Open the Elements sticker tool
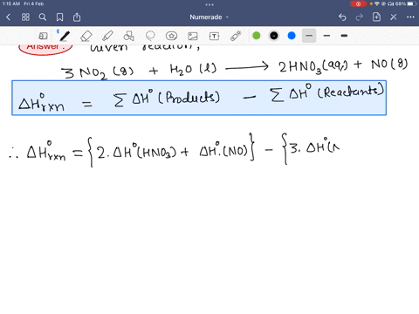 pyautogui.click(x=171, y=36)
